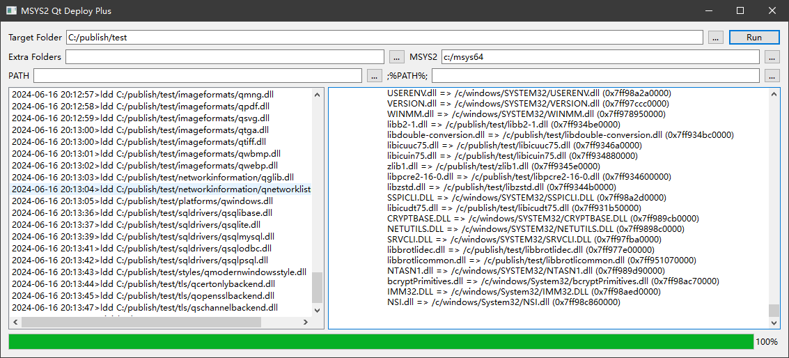Open the Extra Folders browse button
This screenshot has height=358, width=789.
[x=396, y=57]
